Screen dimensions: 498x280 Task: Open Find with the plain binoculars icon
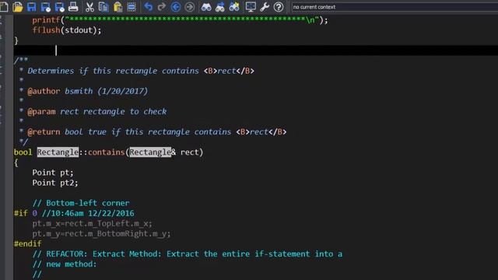pos(206,7)
